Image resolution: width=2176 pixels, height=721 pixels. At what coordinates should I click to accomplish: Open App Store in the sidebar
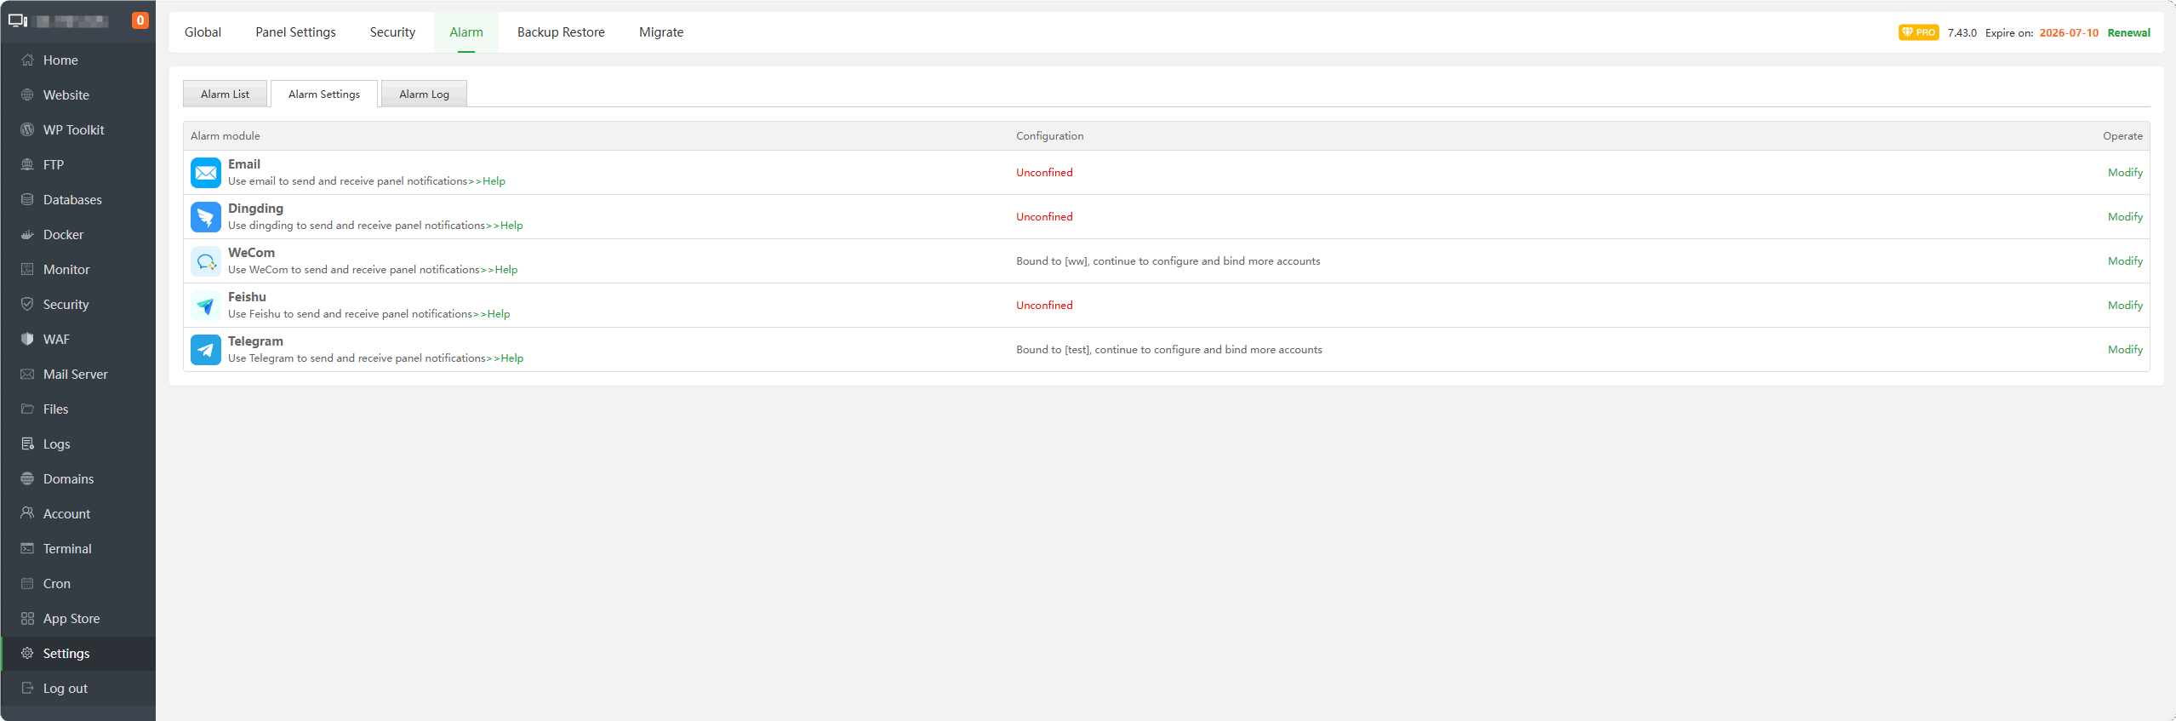pyautogui.click(x=71, y=619)
